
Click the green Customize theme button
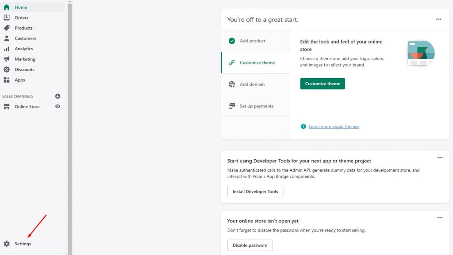(x=322, y=83)
